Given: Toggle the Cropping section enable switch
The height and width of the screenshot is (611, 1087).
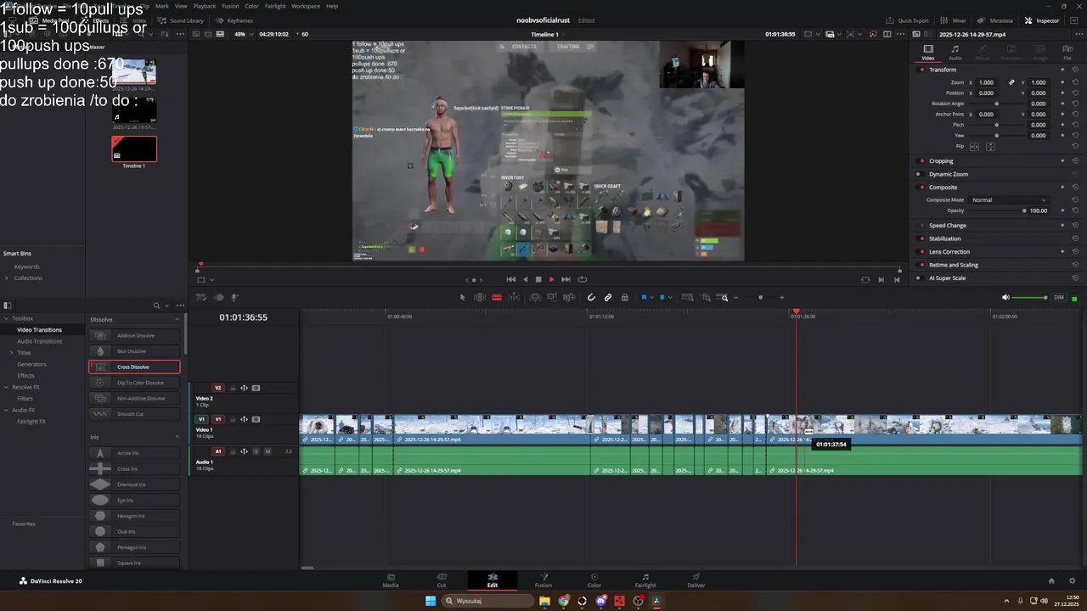Looking at the screenshot, I should (922, 161).
